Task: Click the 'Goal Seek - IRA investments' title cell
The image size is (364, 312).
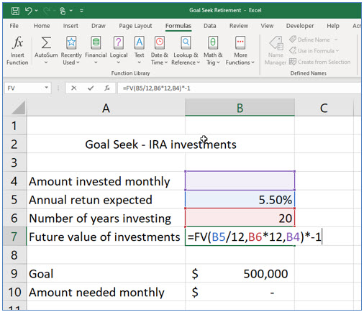Action: (x=160, y=144)
